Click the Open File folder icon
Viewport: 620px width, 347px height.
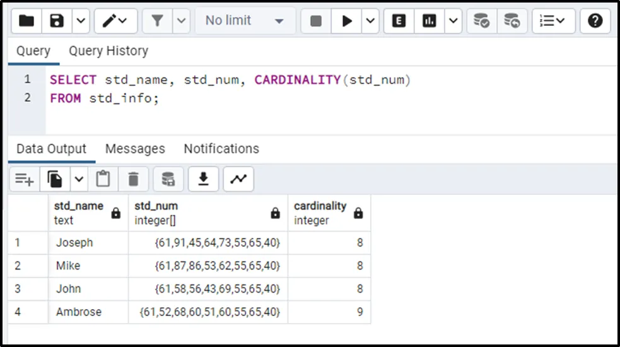point(26,21)
